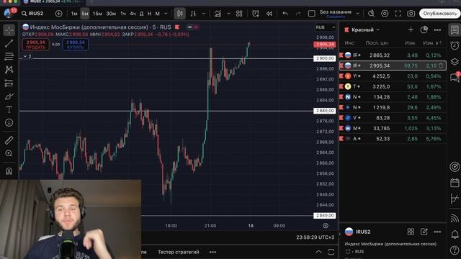Select the daily Д timeframe
This screenshot has width=461, height=259.
(142, 14)
